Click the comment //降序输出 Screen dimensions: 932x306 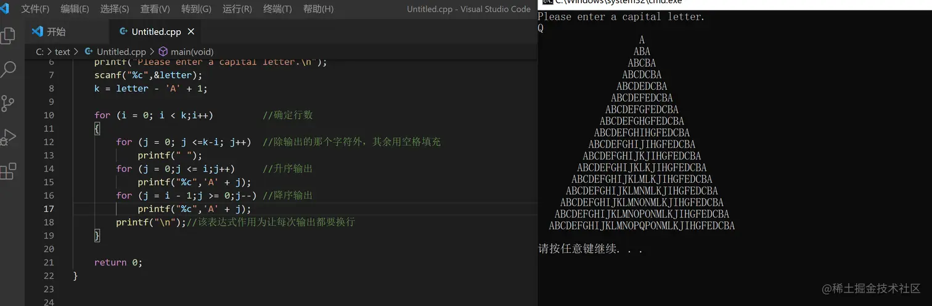point(288,195)
